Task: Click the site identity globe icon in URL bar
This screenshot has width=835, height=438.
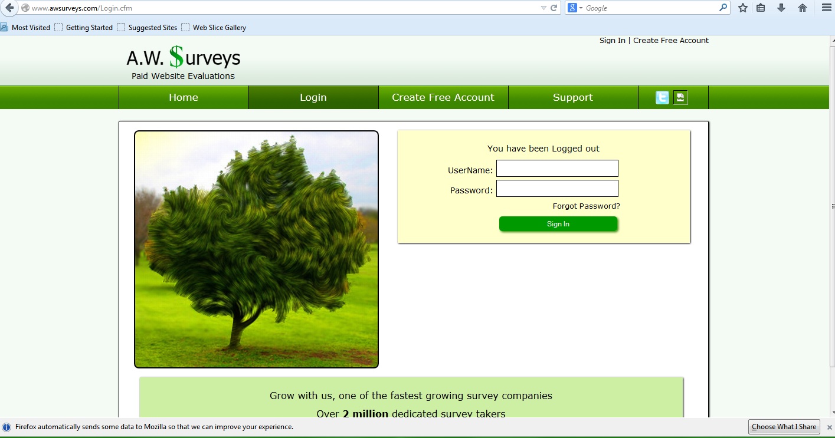Action: (x=25, y=8)
